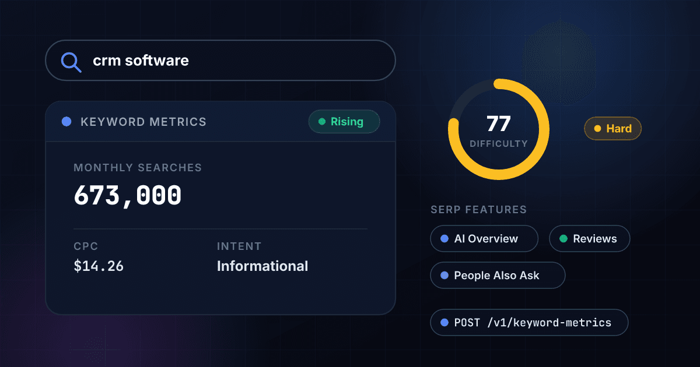The image size is (700, 367).
Task: Select the 673,000 searches value
Action: tap(128, 196)
